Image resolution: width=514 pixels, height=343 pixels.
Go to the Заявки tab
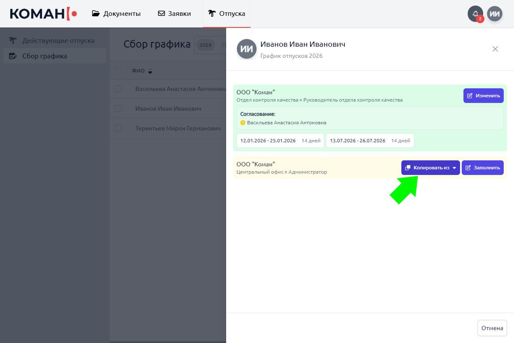click(x=174, y=14)
